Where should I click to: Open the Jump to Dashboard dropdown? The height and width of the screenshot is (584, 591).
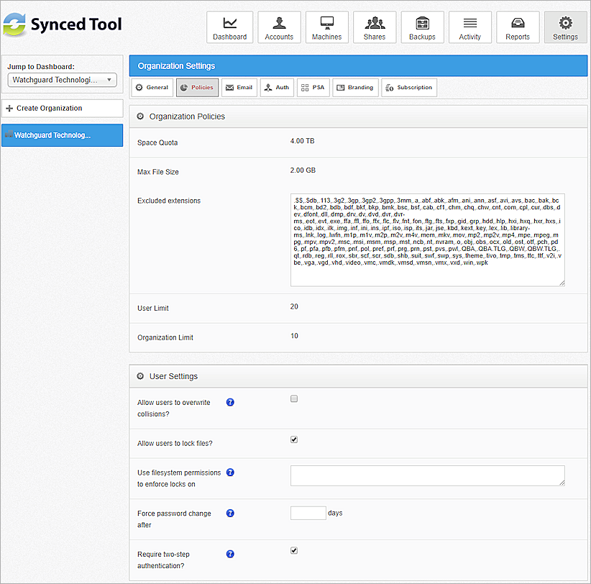62,79
